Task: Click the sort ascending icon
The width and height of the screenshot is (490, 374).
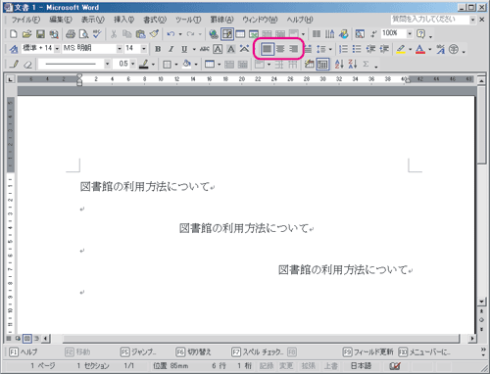Action: point(339,64)
